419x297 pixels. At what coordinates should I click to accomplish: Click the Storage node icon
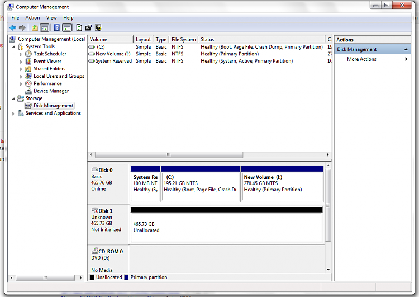click(21, 98)
